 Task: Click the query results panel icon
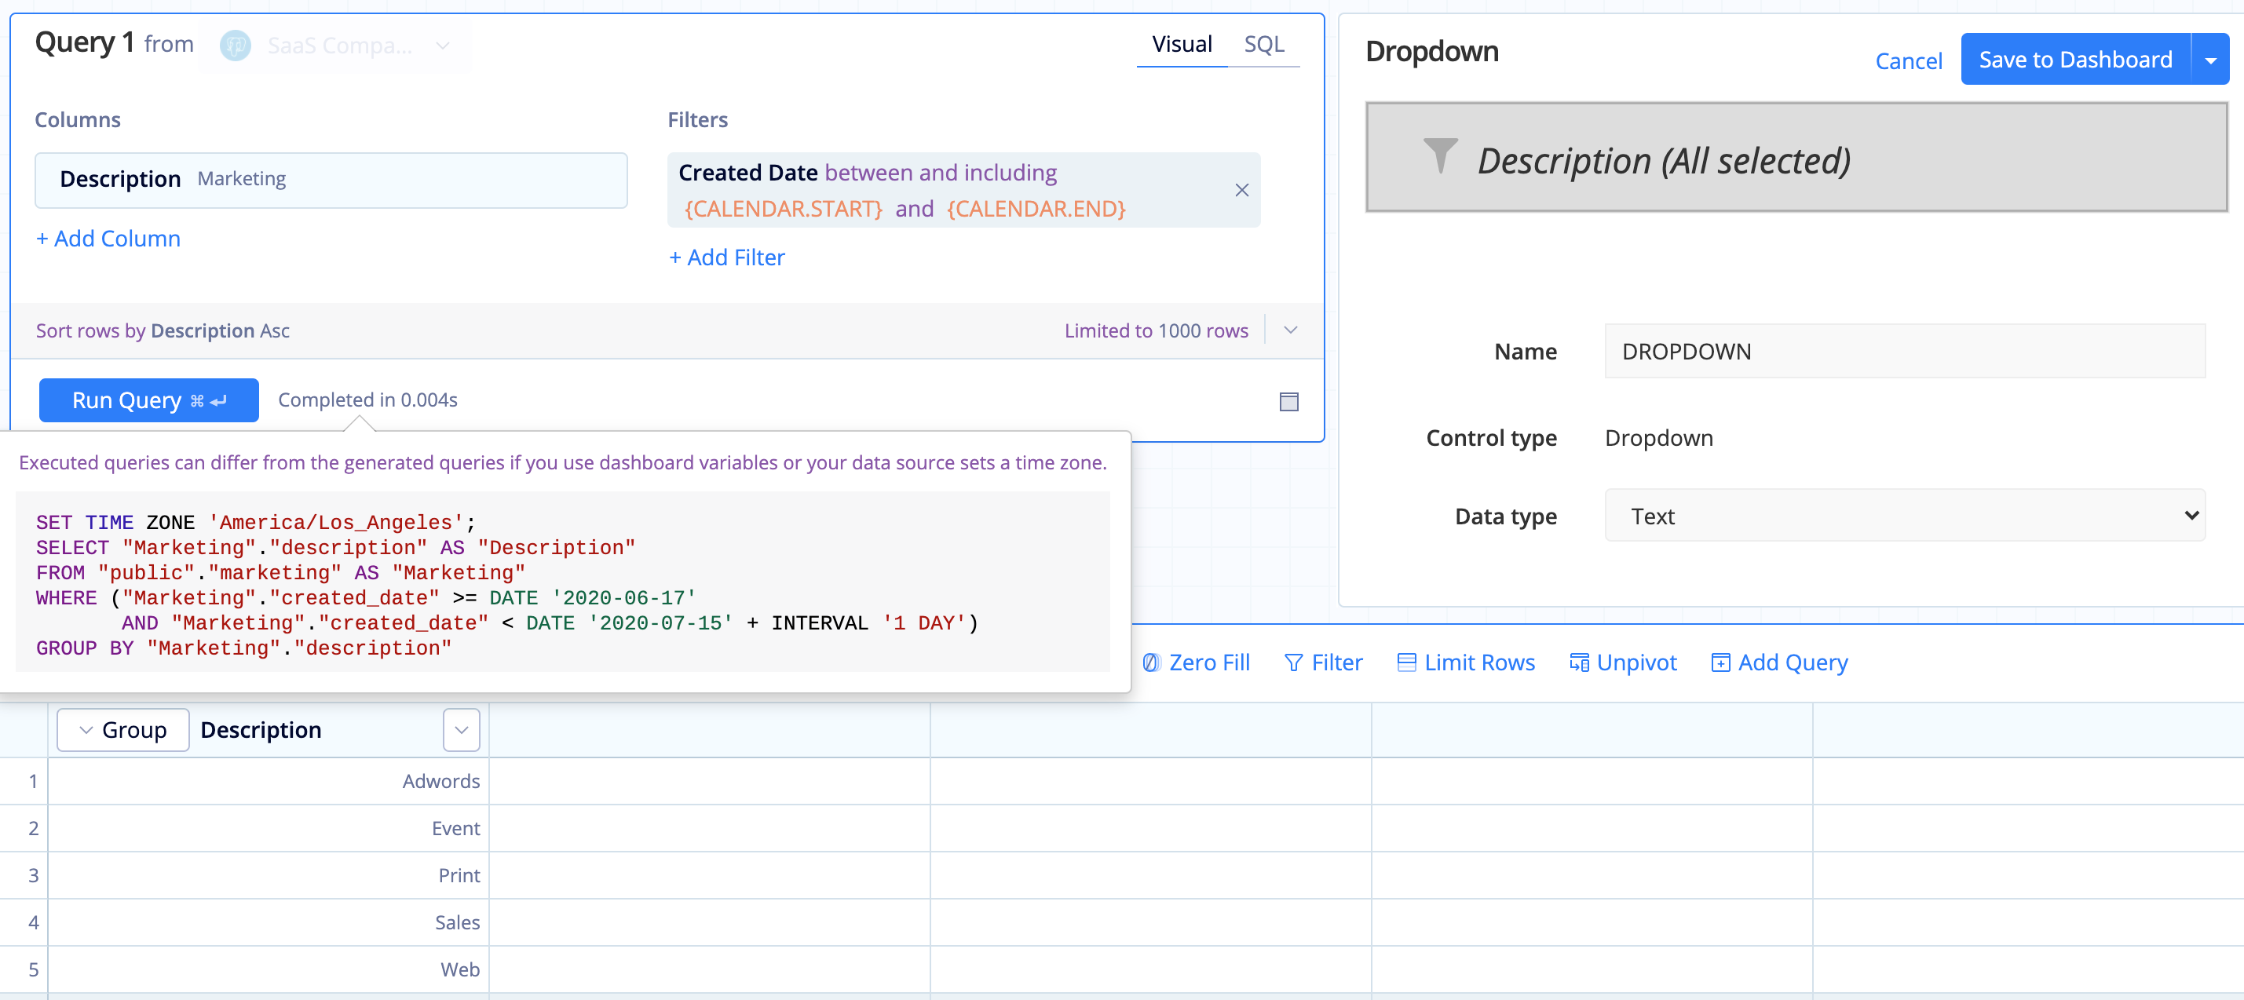coord(1288,400)
